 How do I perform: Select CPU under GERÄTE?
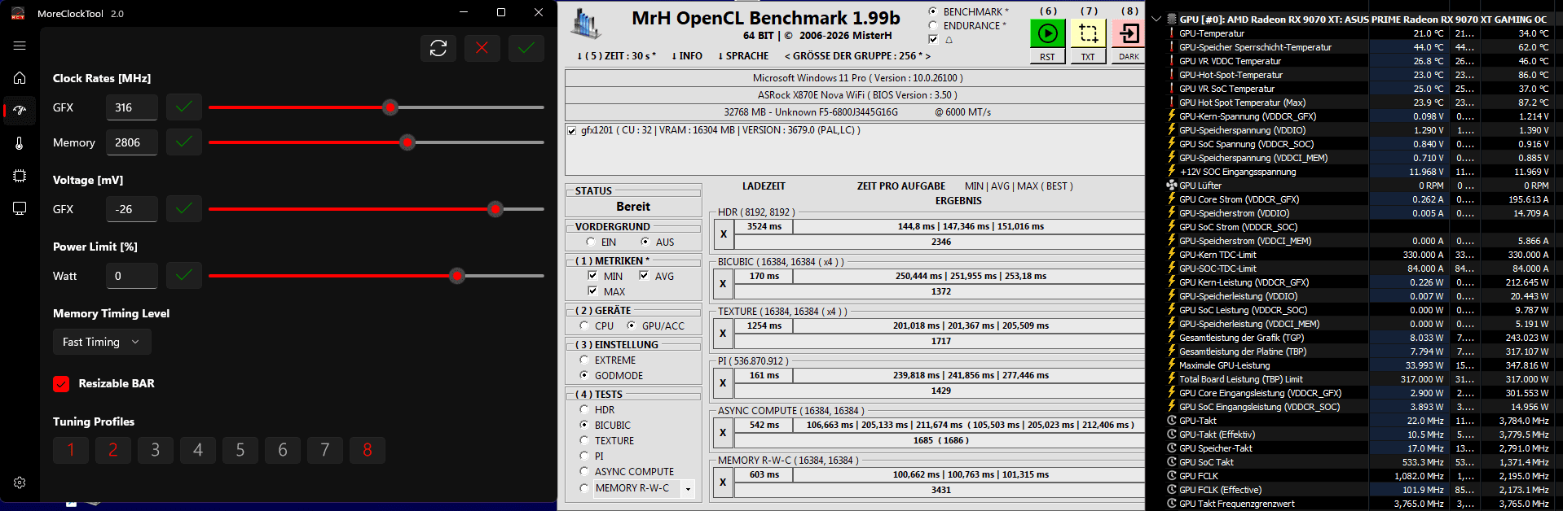584,326
